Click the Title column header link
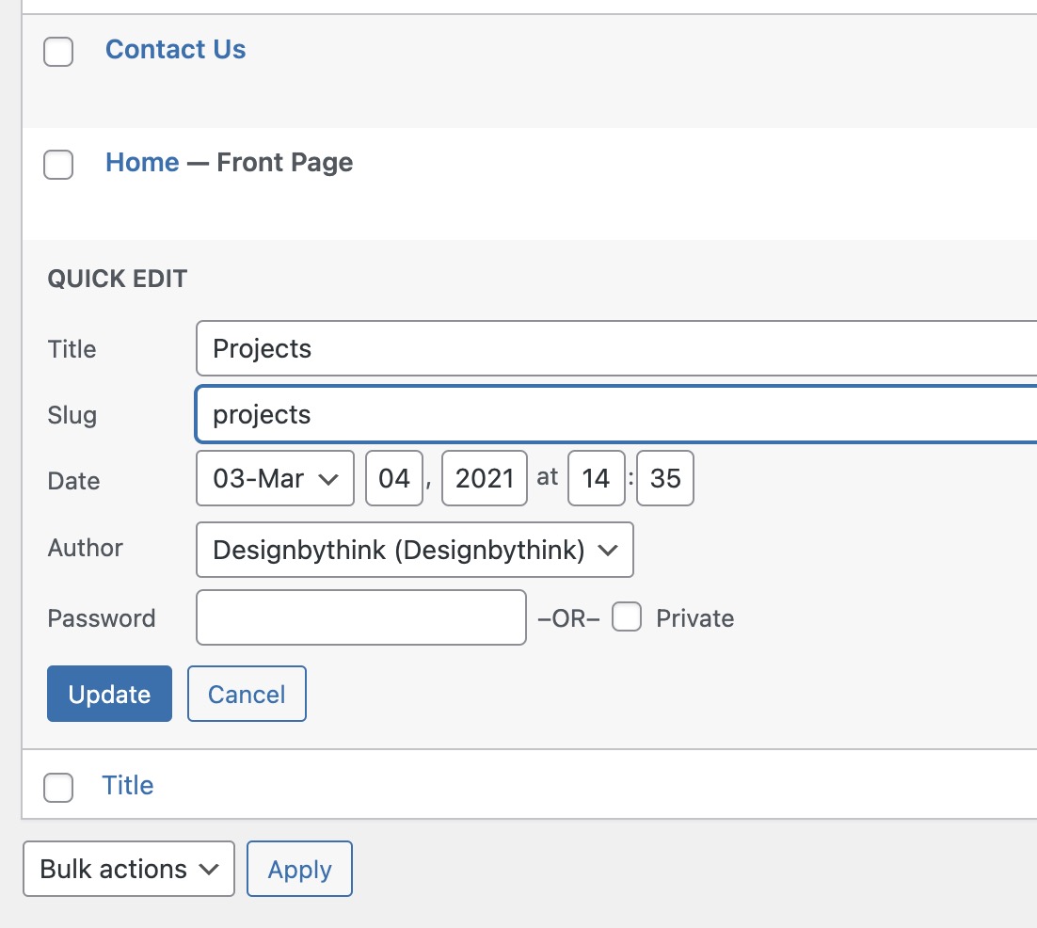This screenshot has height=928, width=1037. click(x=128, y=785)
